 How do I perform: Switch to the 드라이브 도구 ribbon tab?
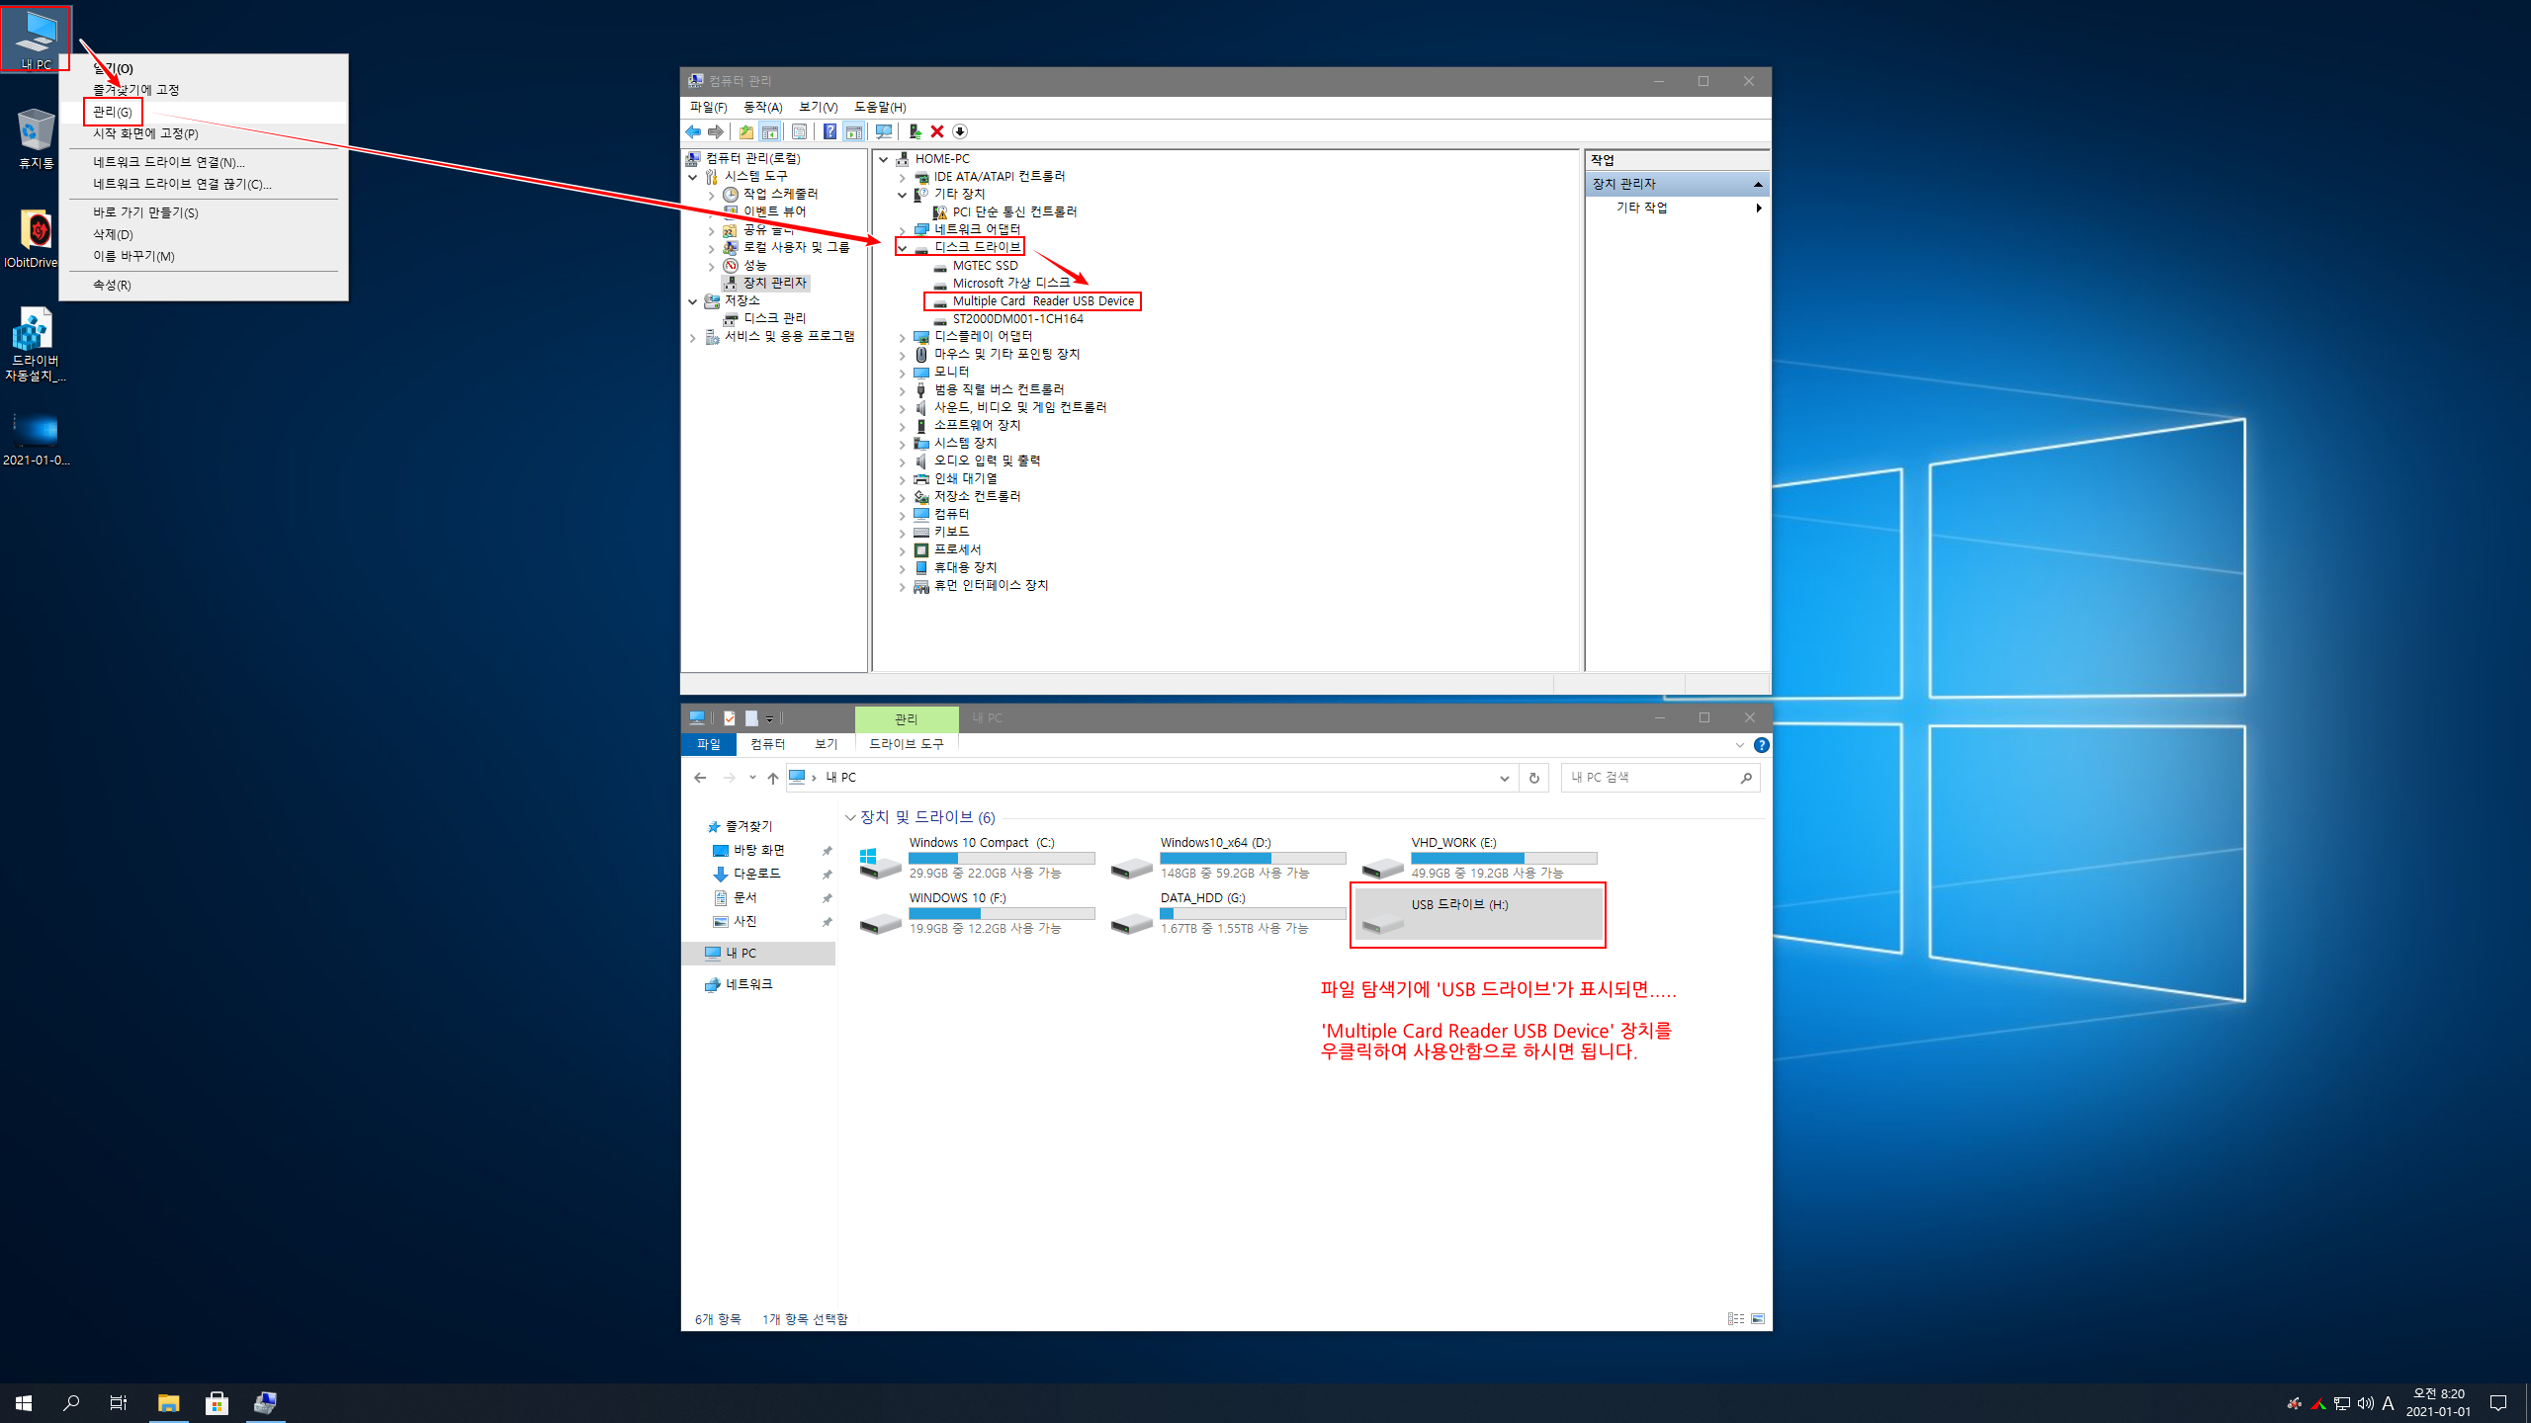pos(906,744)
